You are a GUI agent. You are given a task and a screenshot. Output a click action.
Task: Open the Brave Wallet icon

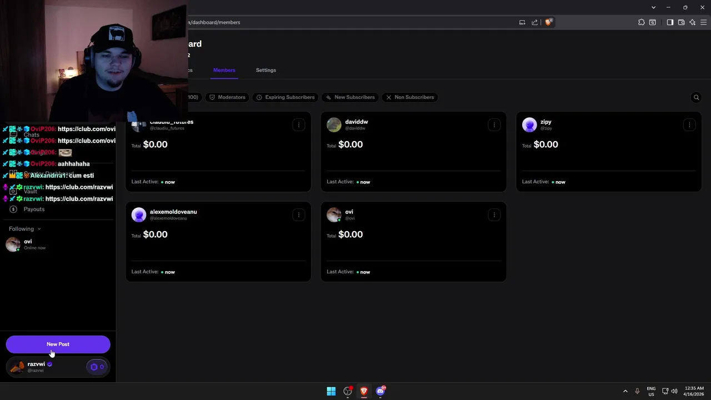coord(681,22)
